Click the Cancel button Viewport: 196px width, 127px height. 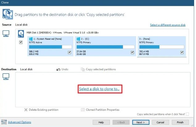[161, 122]
